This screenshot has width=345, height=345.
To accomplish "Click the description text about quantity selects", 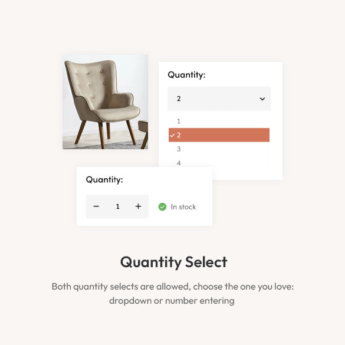I will pos(172,294).
